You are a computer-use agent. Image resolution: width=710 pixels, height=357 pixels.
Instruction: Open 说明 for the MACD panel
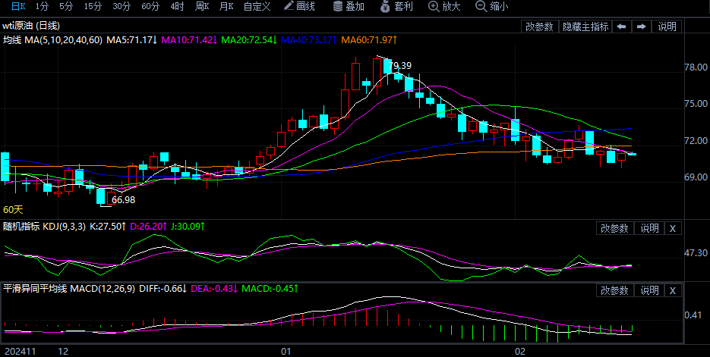pyautogui.click(x=648, y=290)
